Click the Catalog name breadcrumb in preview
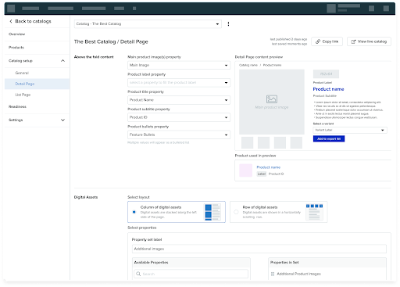The image size is (400, 287). [248, 65]
